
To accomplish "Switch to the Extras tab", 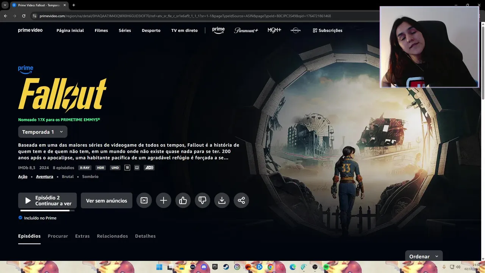I will 82,236.
